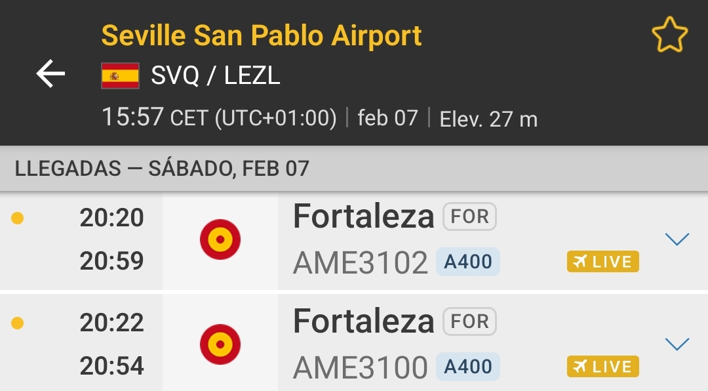This screenshot has height=391, width=708.
Task: Tap the LIVE badge on AME3102
Action: coord(602,262)
